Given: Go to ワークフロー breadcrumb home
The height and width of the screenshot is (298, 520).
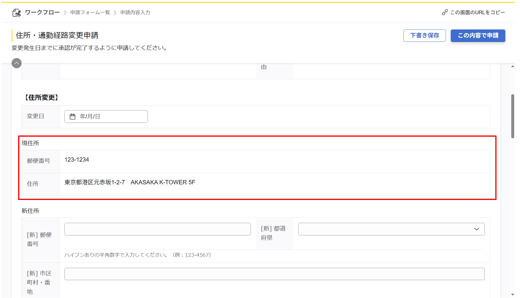Looking at the screenshot, I should pyautogui.click(x=42, y=12).
